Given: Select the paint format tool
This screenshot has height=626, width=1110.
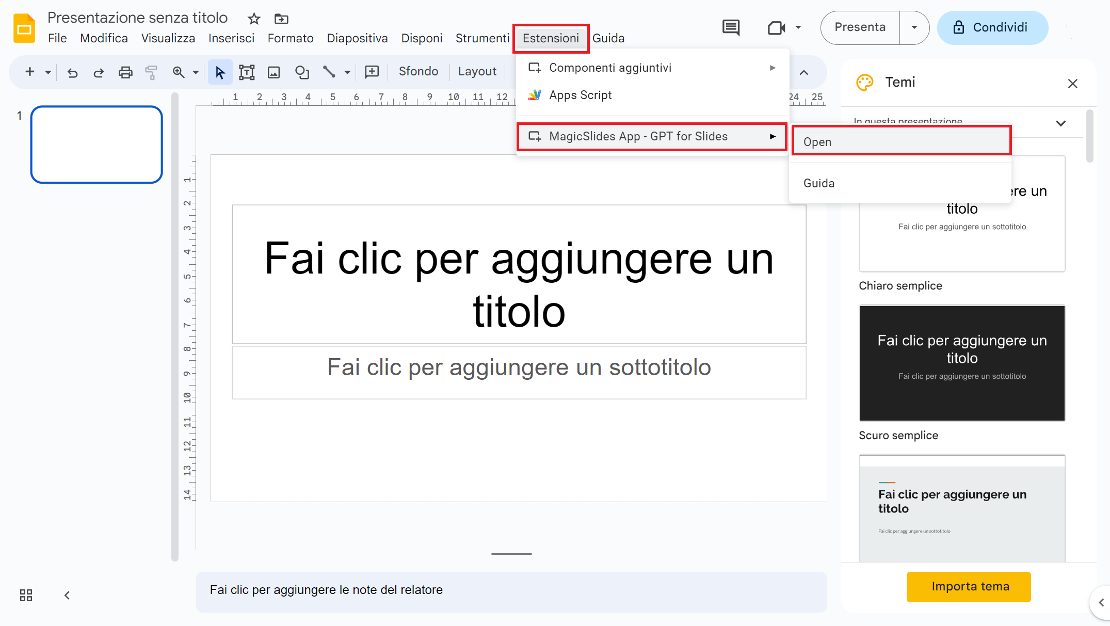Looking at the screenshot, I should (x=151, y=72).
